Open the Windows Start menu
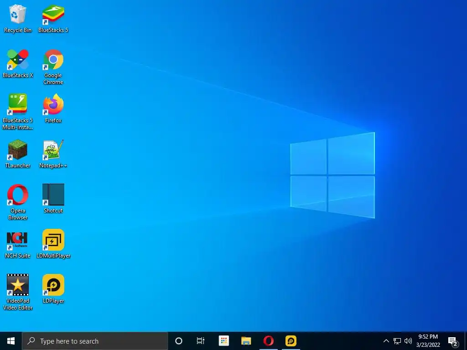This screenshot has width=467, height=350. click(11, 341)
